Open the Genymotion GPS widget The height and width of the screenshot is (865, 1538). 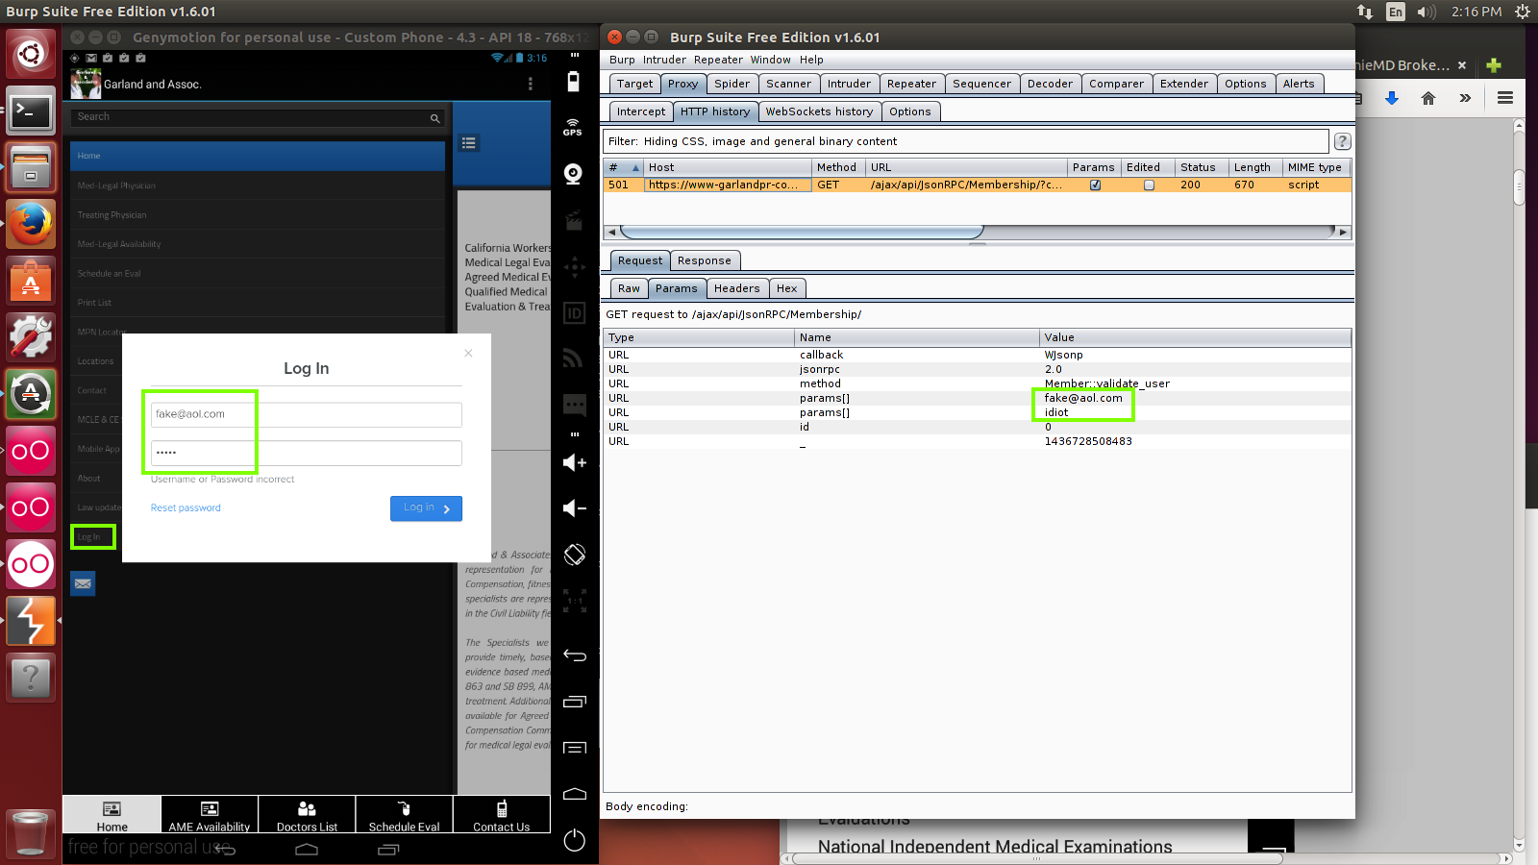[573, 127]
